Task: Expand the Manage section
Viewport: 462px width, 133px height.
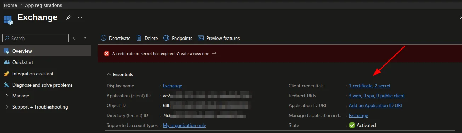Action: tap(6, 96)
